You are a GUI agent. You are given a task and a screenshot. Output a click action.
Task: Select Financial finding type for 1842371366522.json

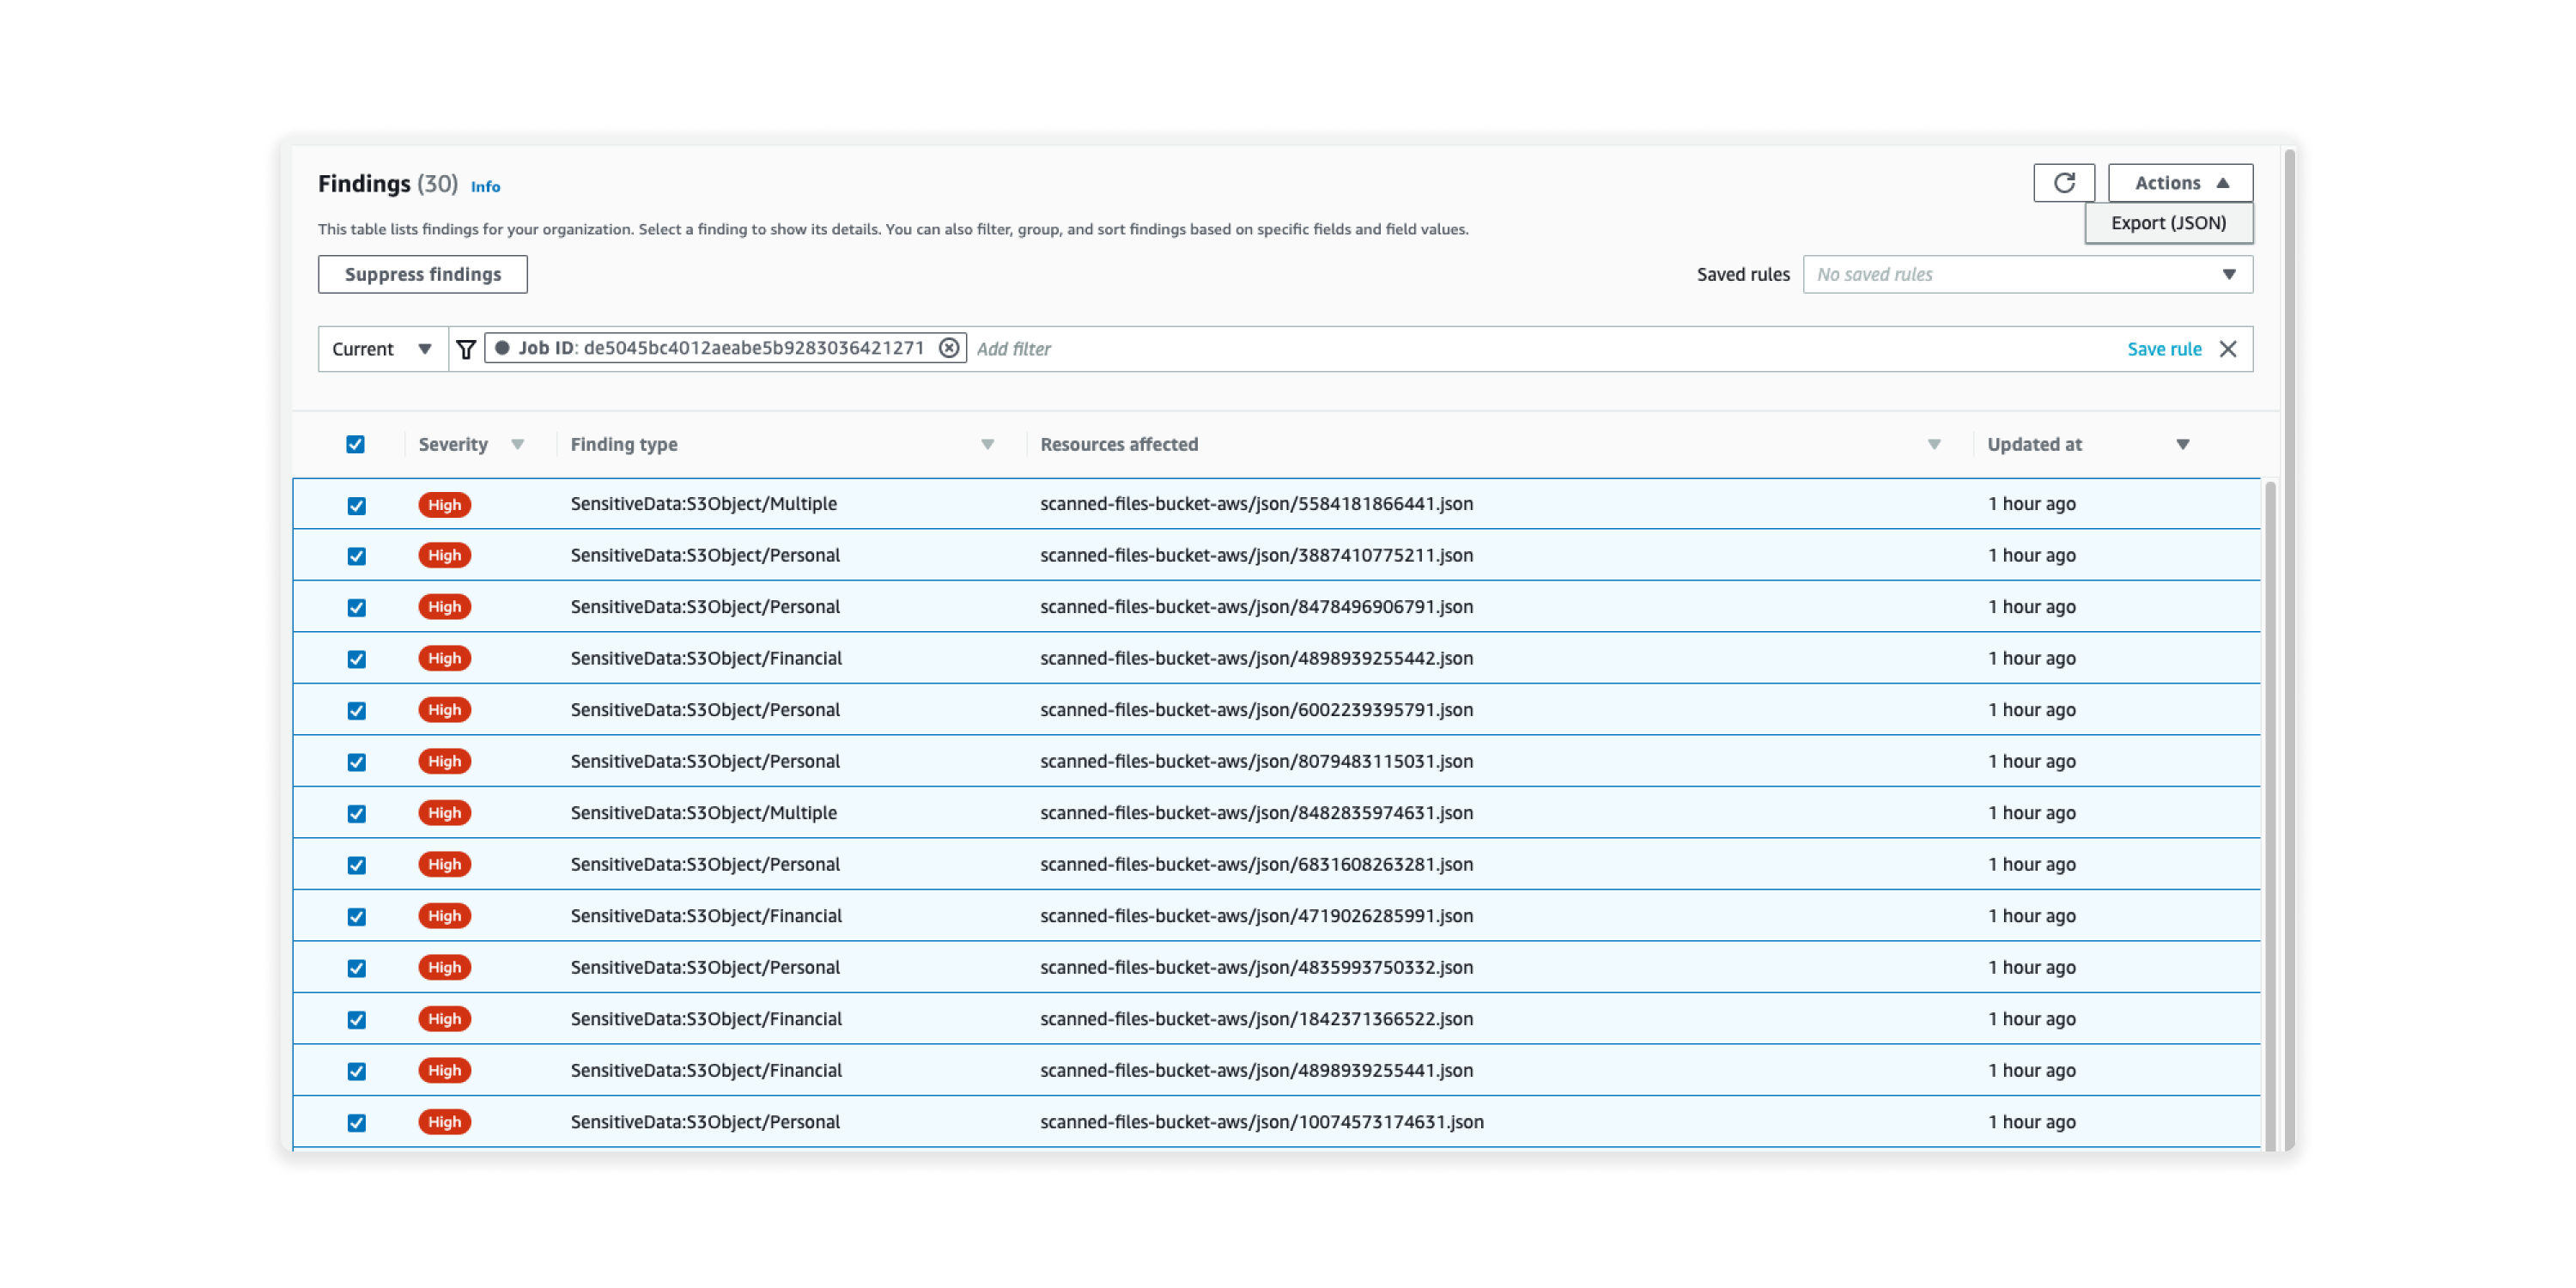[706, 1019]
